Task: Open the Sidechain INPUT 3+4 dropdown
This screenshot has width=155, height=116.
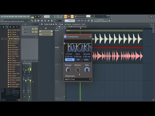Action: pos(77,79)
